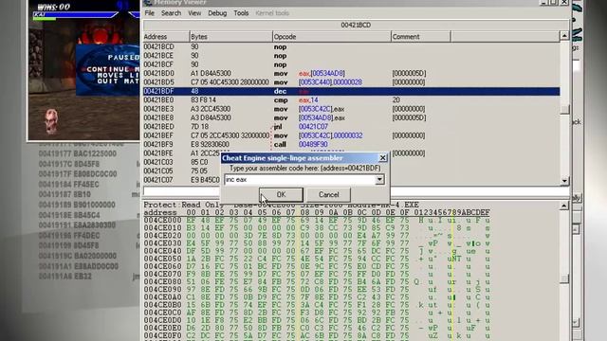Open the Kernel tools menu
Screen dimensions: 607x341
[x=272, y=13]
